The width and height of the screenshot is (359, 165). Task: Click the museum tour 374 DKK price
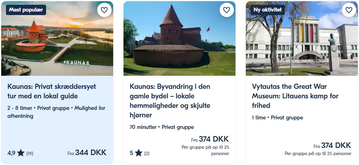[332, 145]
